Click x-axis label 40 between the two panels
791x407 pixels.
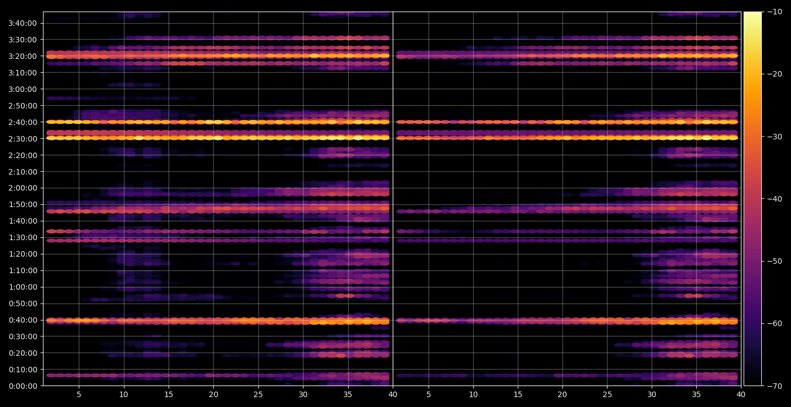(x=393, y=395)
